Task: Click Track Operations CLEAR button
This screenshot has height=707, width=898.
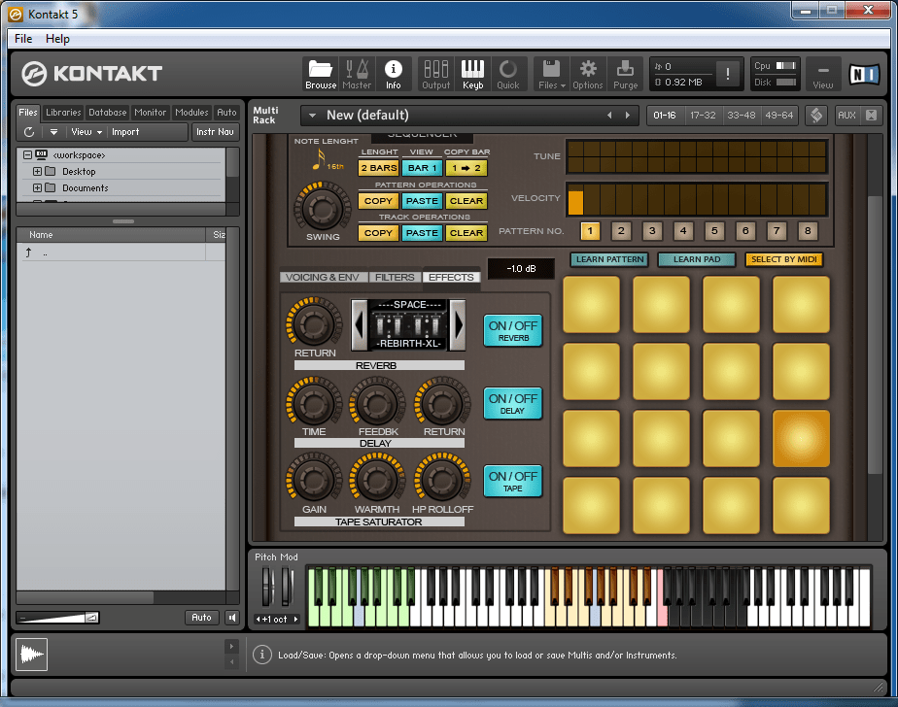Action: coord(466,233)
